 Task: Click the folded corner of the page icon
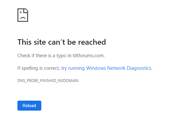(x=26, y=11)
